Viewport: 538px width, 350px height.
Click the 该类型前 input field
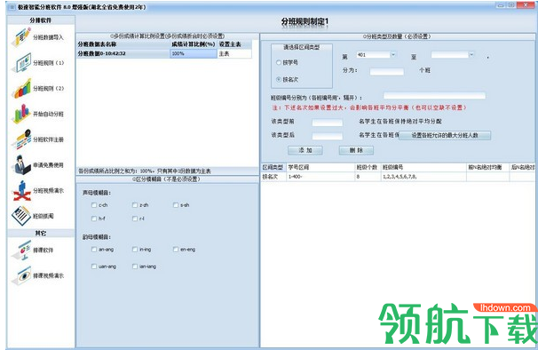click(328, 123)
